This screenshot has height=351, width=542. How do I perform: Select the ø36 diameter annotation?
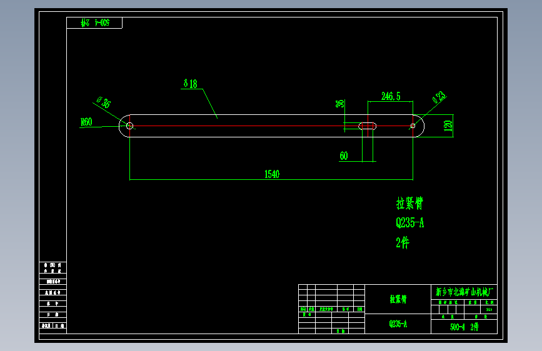coord(104,102)
